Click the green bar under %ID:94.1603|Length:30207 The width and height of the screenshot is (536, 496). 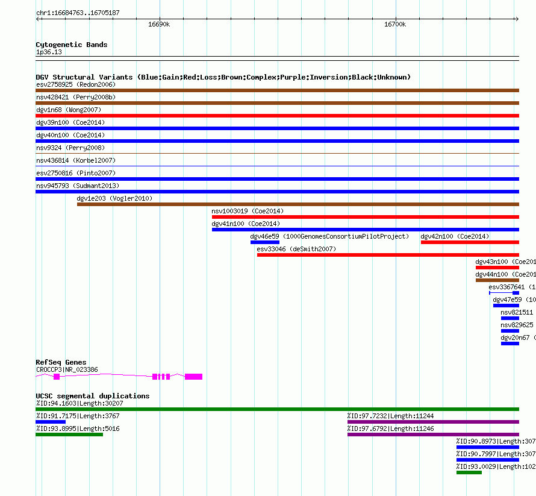277,409
